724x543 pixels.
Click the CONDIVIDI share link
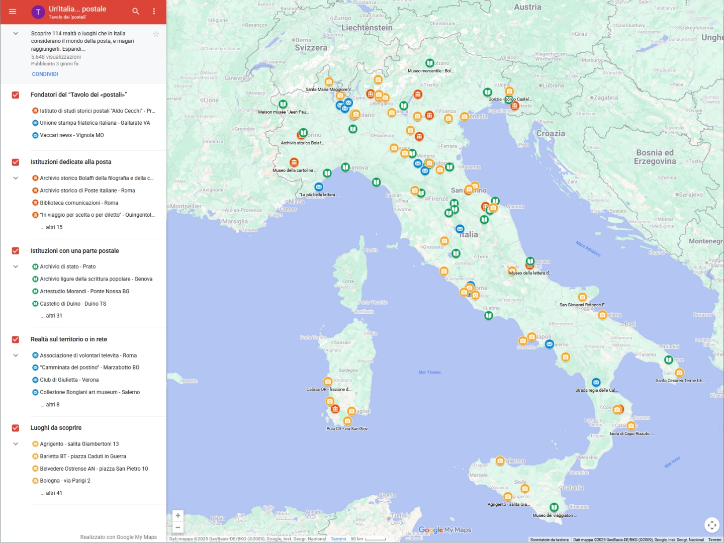click(x=45, y=74)
